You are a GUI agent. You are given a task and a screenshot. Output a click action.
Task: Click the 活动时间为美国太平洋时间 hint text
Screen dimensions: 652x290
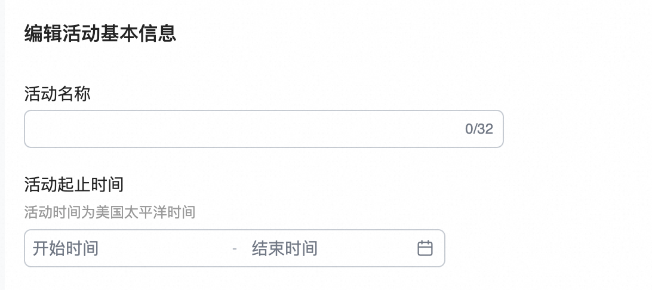[110, 212]
